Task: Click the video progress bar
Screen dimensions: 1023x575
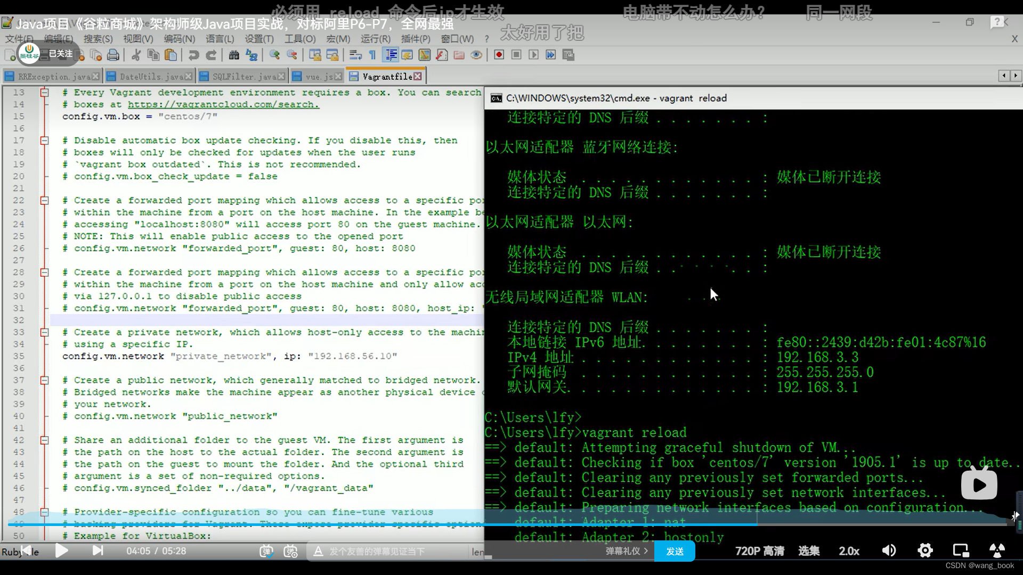Action: tap(511, 524)
